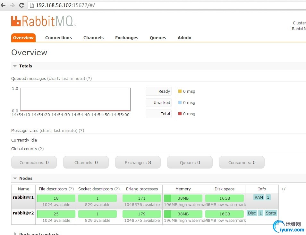
Task: Click the Disc tag for rabbit@r2
Action: [x=252, y=213]
